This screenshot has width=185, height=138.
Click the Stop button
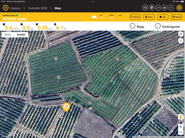pos(163,17)
